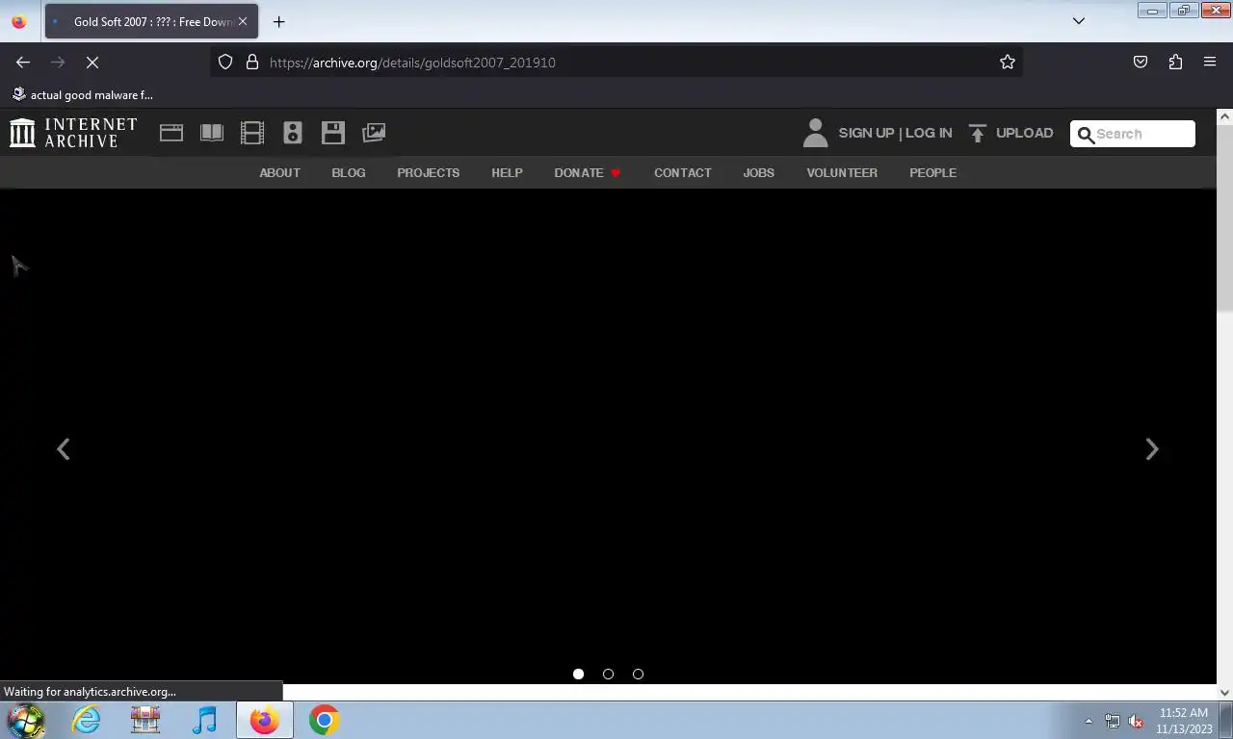Click the site padlock icon
The image size is (1233, 739).
tap(252, 63)
